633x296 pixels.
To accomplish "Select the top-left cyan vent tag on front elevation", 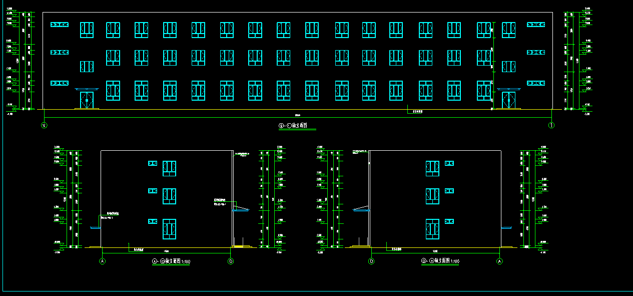I will [x=60, y=25].
